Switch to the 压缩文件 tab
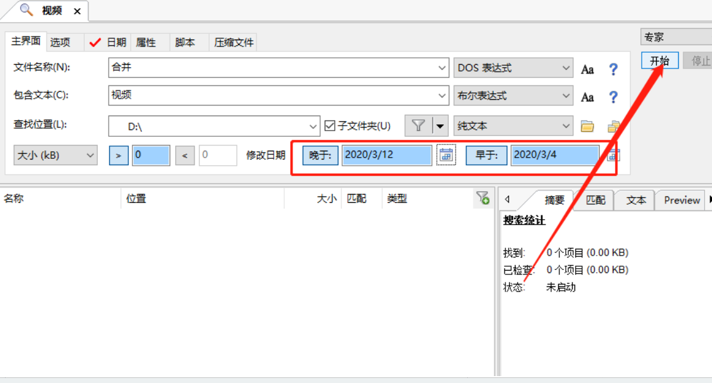The height and width of the screenshot is (383, 712). 234,42
